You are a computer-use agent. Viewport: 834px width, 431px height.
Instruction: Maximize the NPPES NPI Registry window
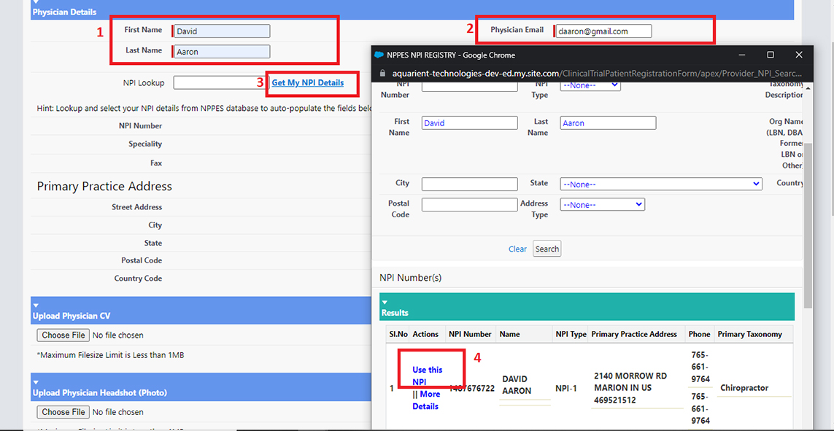pyautogui.click(x=770, y=55)
